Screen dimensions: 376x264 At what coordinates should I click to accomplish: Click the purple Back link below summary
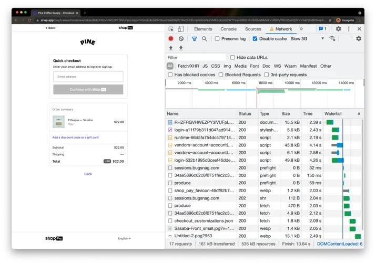pos(88,174)
